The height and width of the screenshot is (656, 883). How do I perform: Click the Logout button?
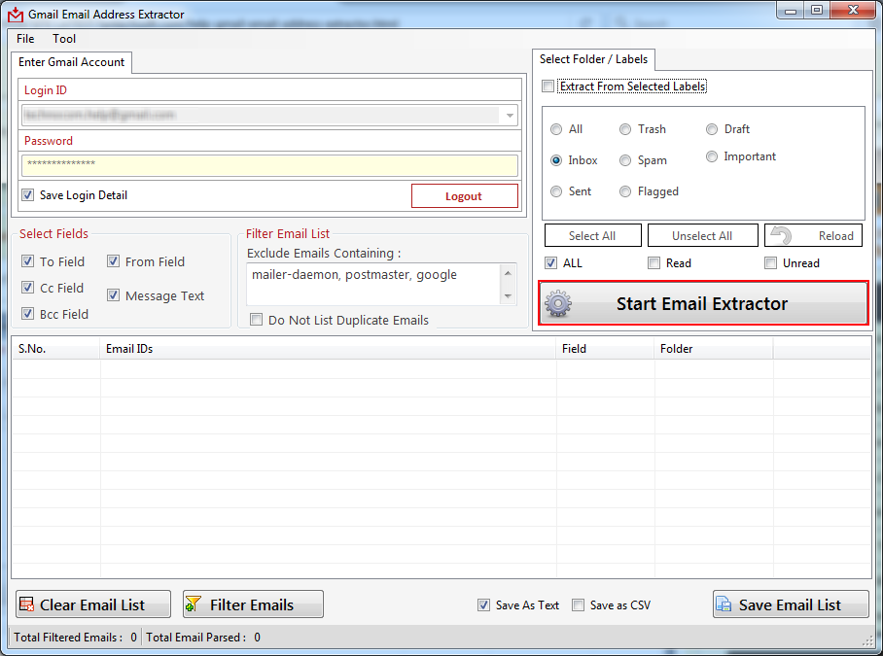coord(464,195)
